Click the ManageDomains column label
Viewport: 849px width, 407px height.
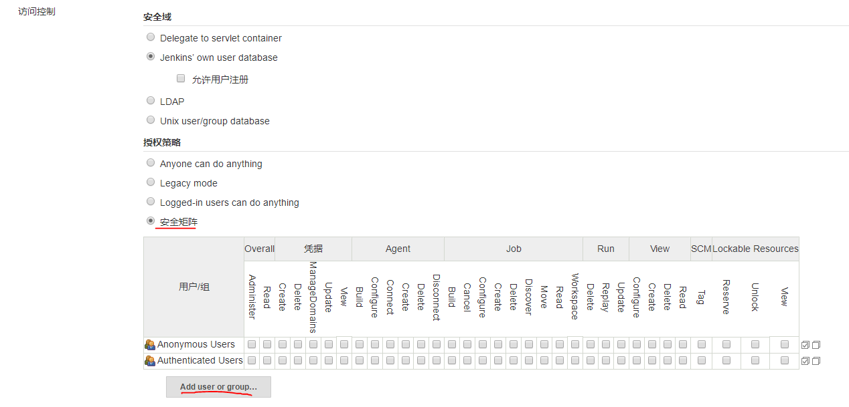(x=313, y=297)
